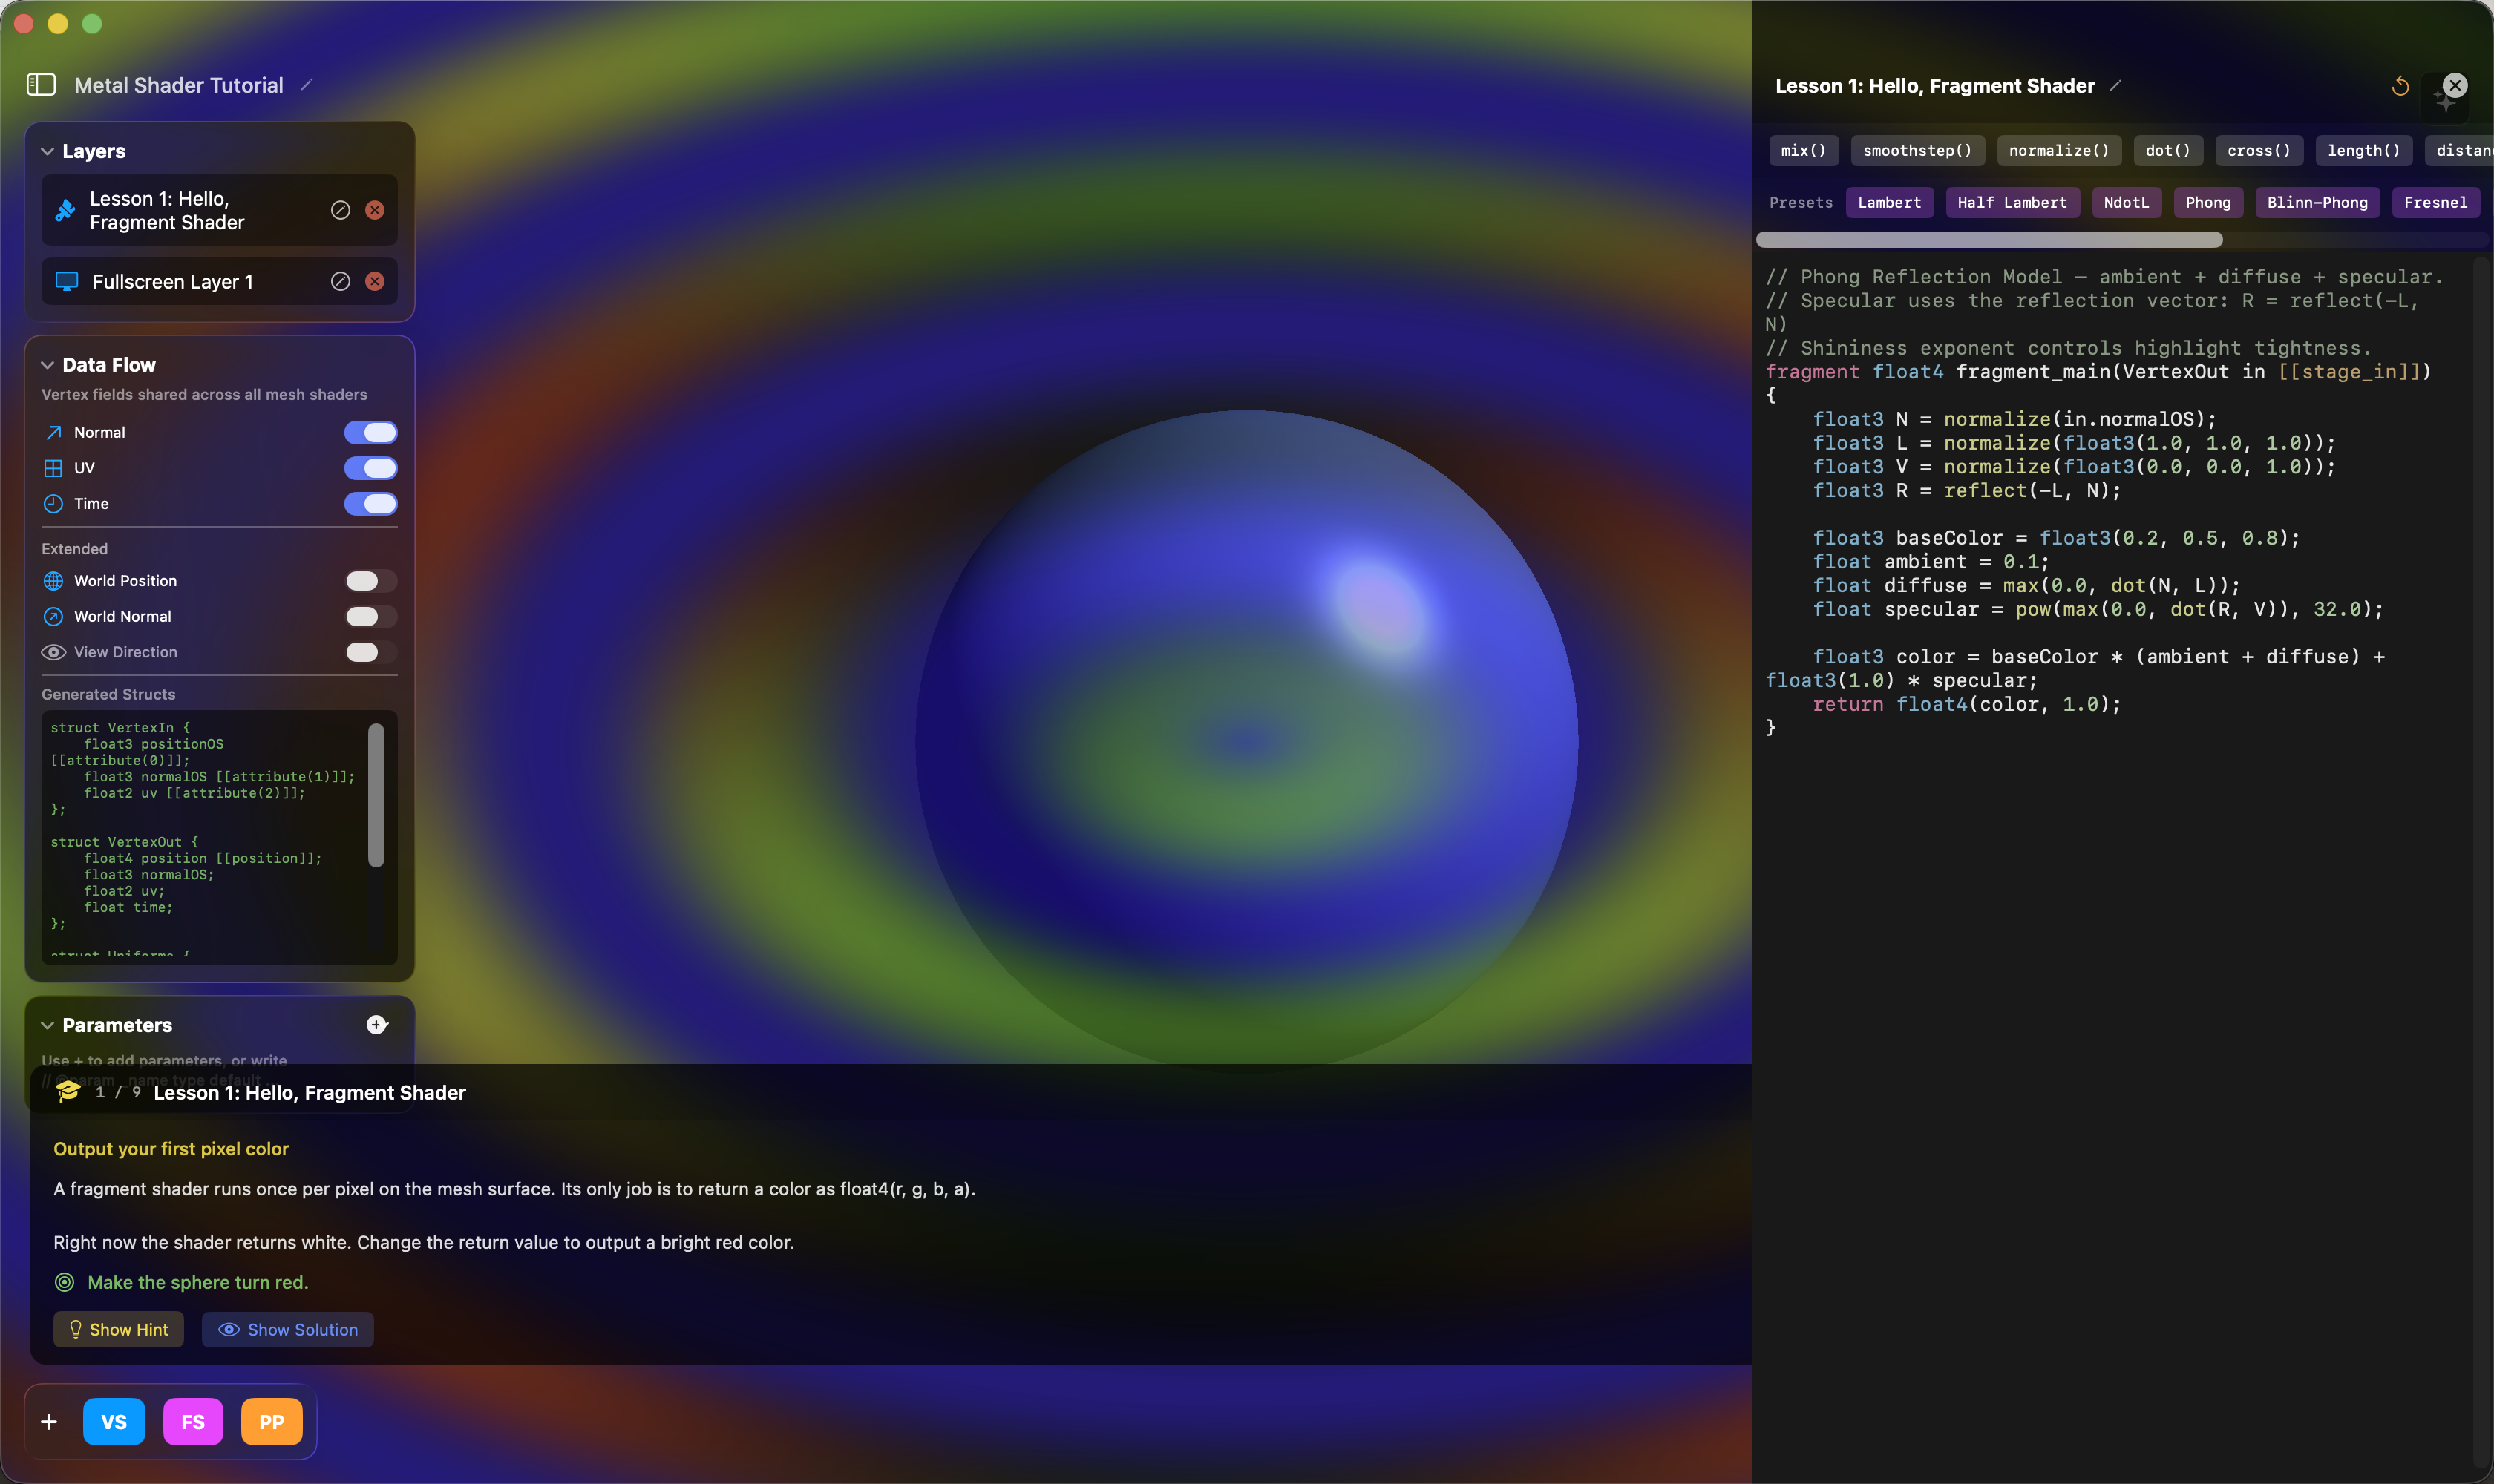The height and width of the screenshot is (1484, 2494).
Task: Click the graduation cap lesson icon
Action: coord(68,1092)
